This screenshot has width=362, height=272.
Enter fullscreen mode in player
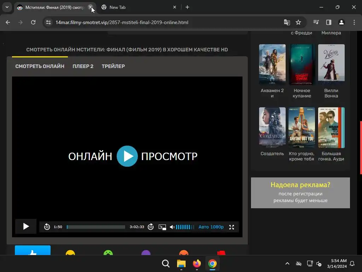point(232,227)
